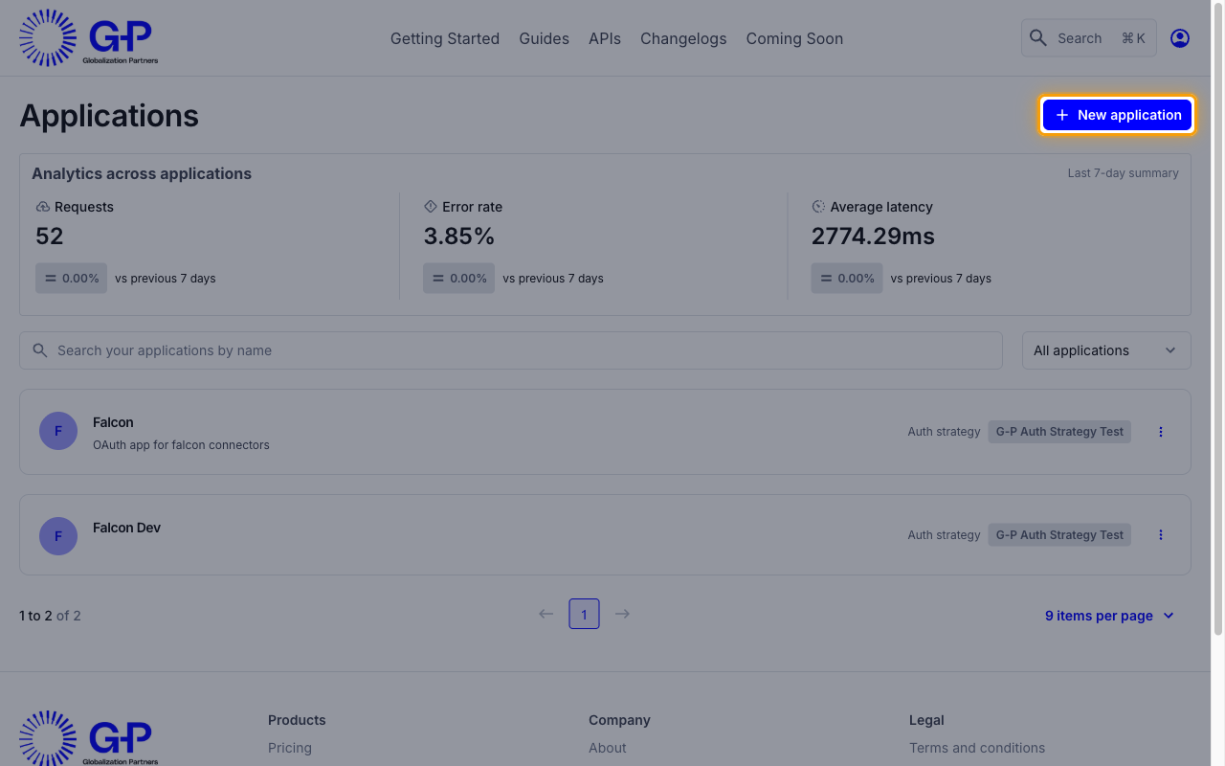Click the Error rate value 3.85%
Screen dimensions: 1225x766
coord(459,237)
